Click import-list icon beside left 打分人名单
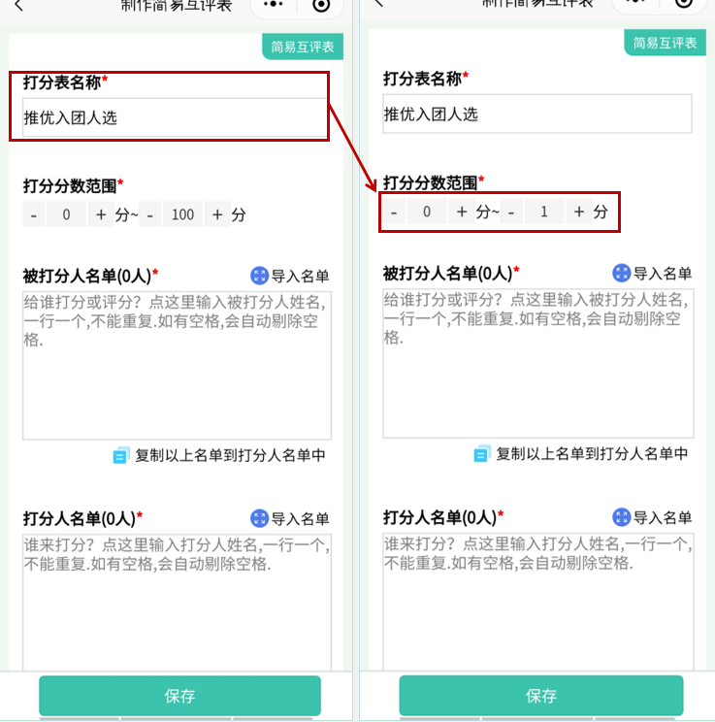Screen dimensions: 715x722 click(x=259, y=518)
